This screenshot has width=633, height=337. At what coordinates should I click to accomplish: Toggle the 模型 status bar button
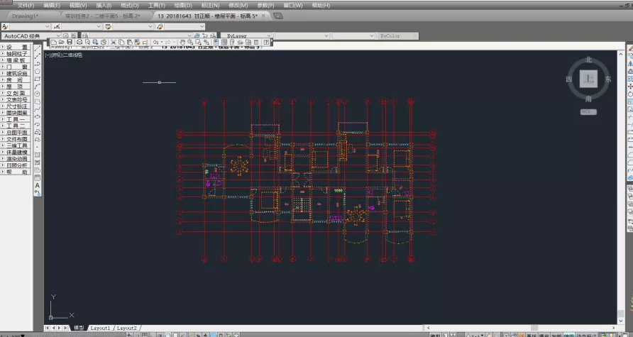pos(435,335)
